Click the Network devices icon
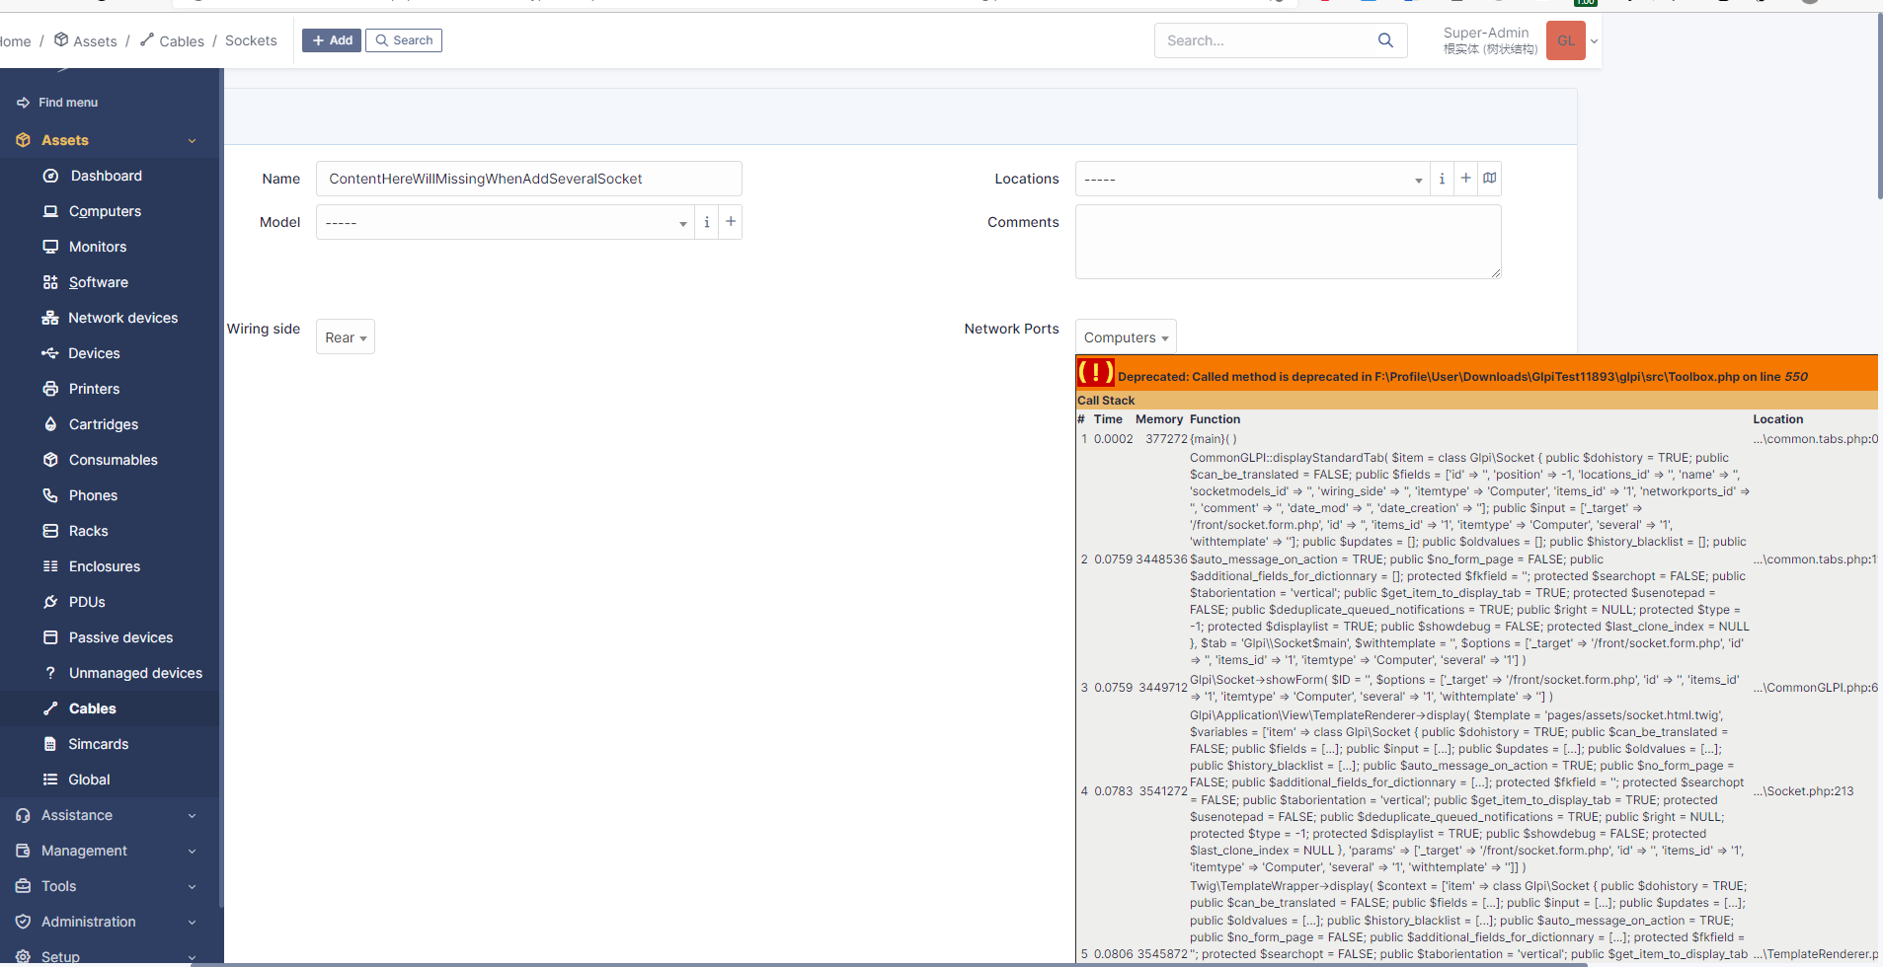 click(x=50, y=318)
